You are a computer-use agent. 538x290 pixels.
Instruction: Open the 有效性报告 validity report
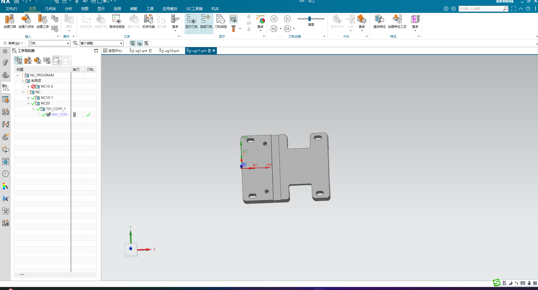pyautogui.click(x=117, y=21)
